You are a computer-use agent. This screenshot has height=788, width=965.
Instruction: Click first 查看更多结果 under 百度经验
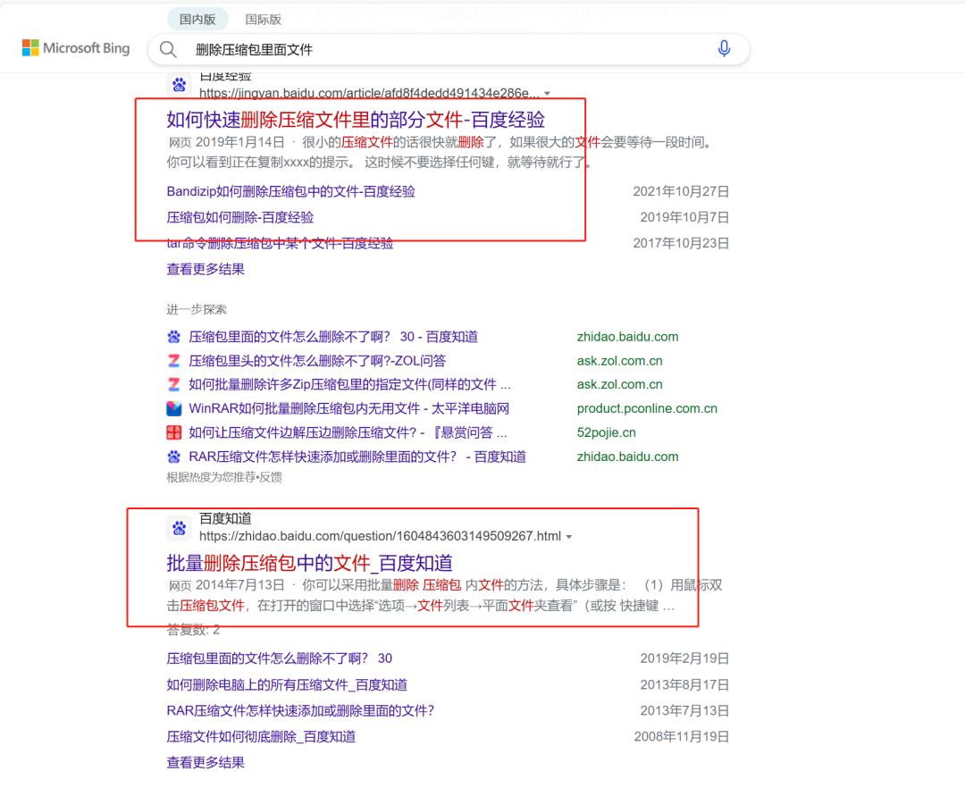click(x=206, y=269)
